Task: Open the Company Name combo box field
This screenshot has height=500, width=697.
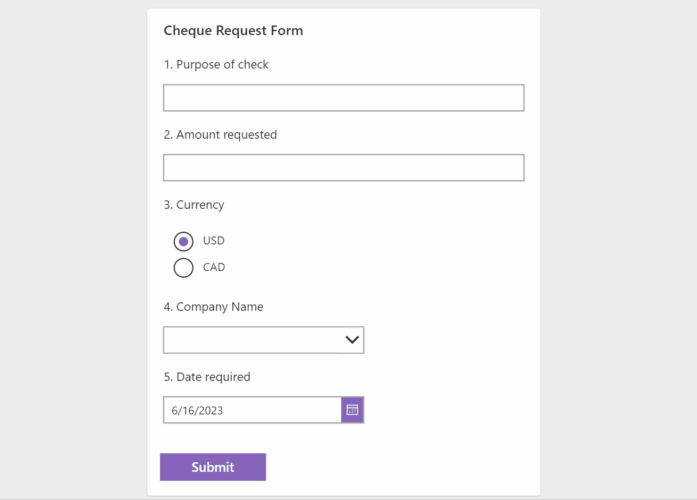Action: 253,340
